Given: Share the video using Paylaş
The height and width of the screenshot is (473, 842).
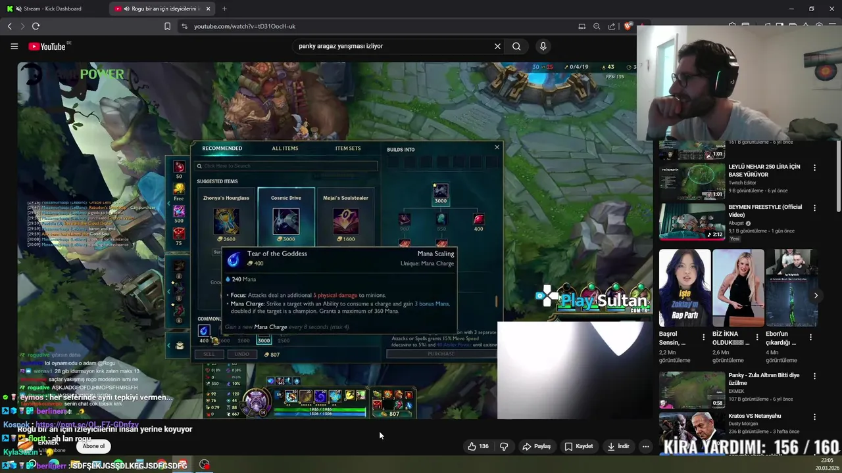Looking at the screenshot, I should click(536, 446).
